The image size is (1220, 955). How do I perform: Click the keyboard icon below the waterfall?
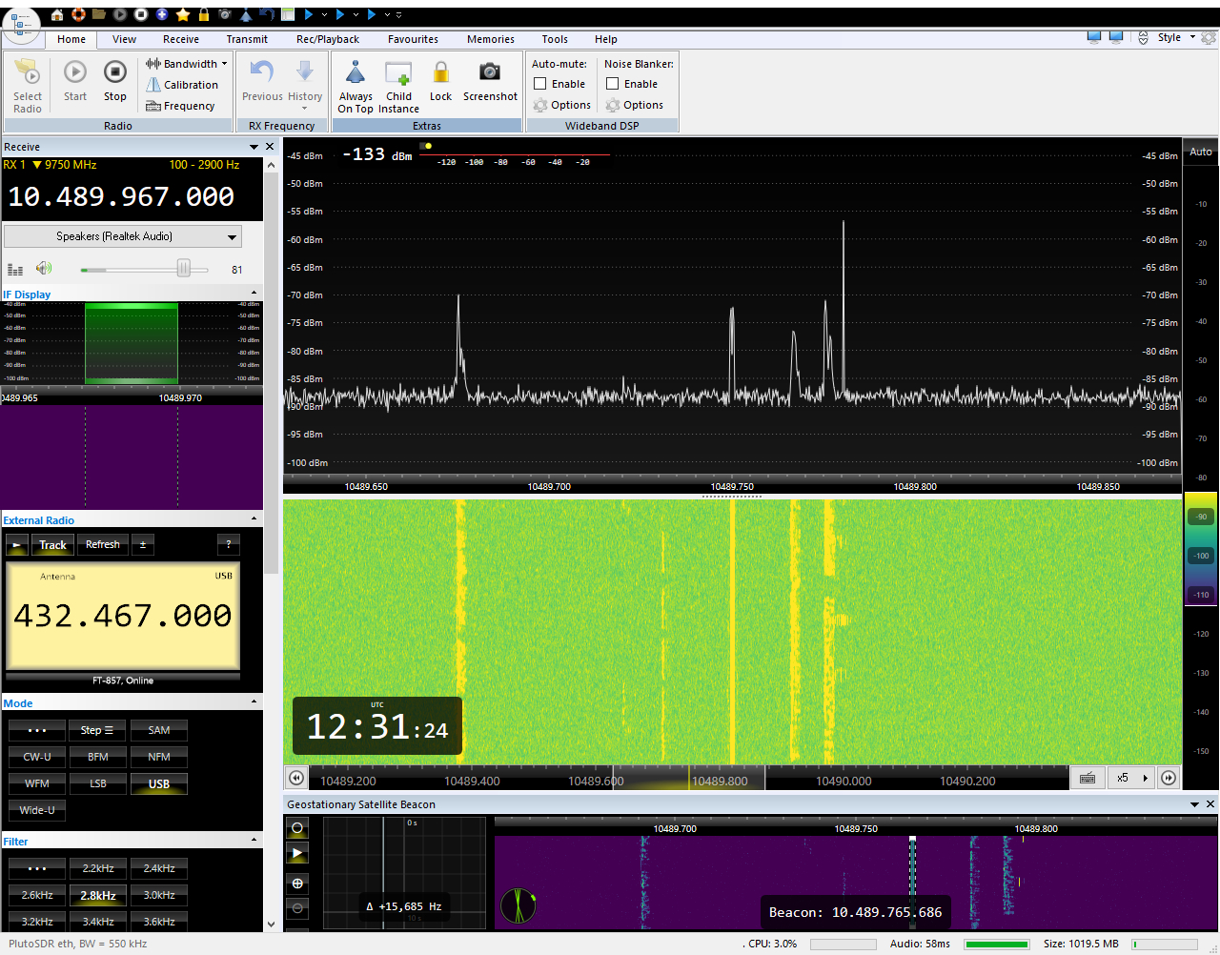[1088, 779]
